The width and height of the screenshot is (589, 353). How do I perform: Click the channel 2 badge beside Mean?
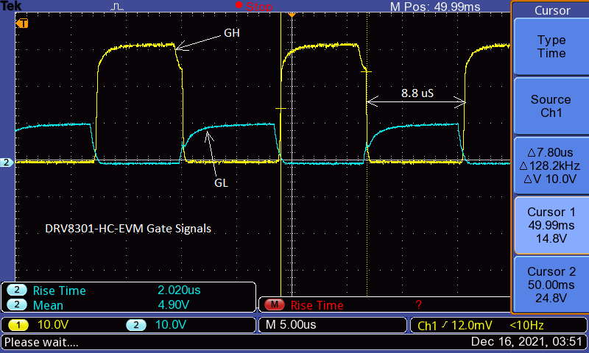click(17, 304)
